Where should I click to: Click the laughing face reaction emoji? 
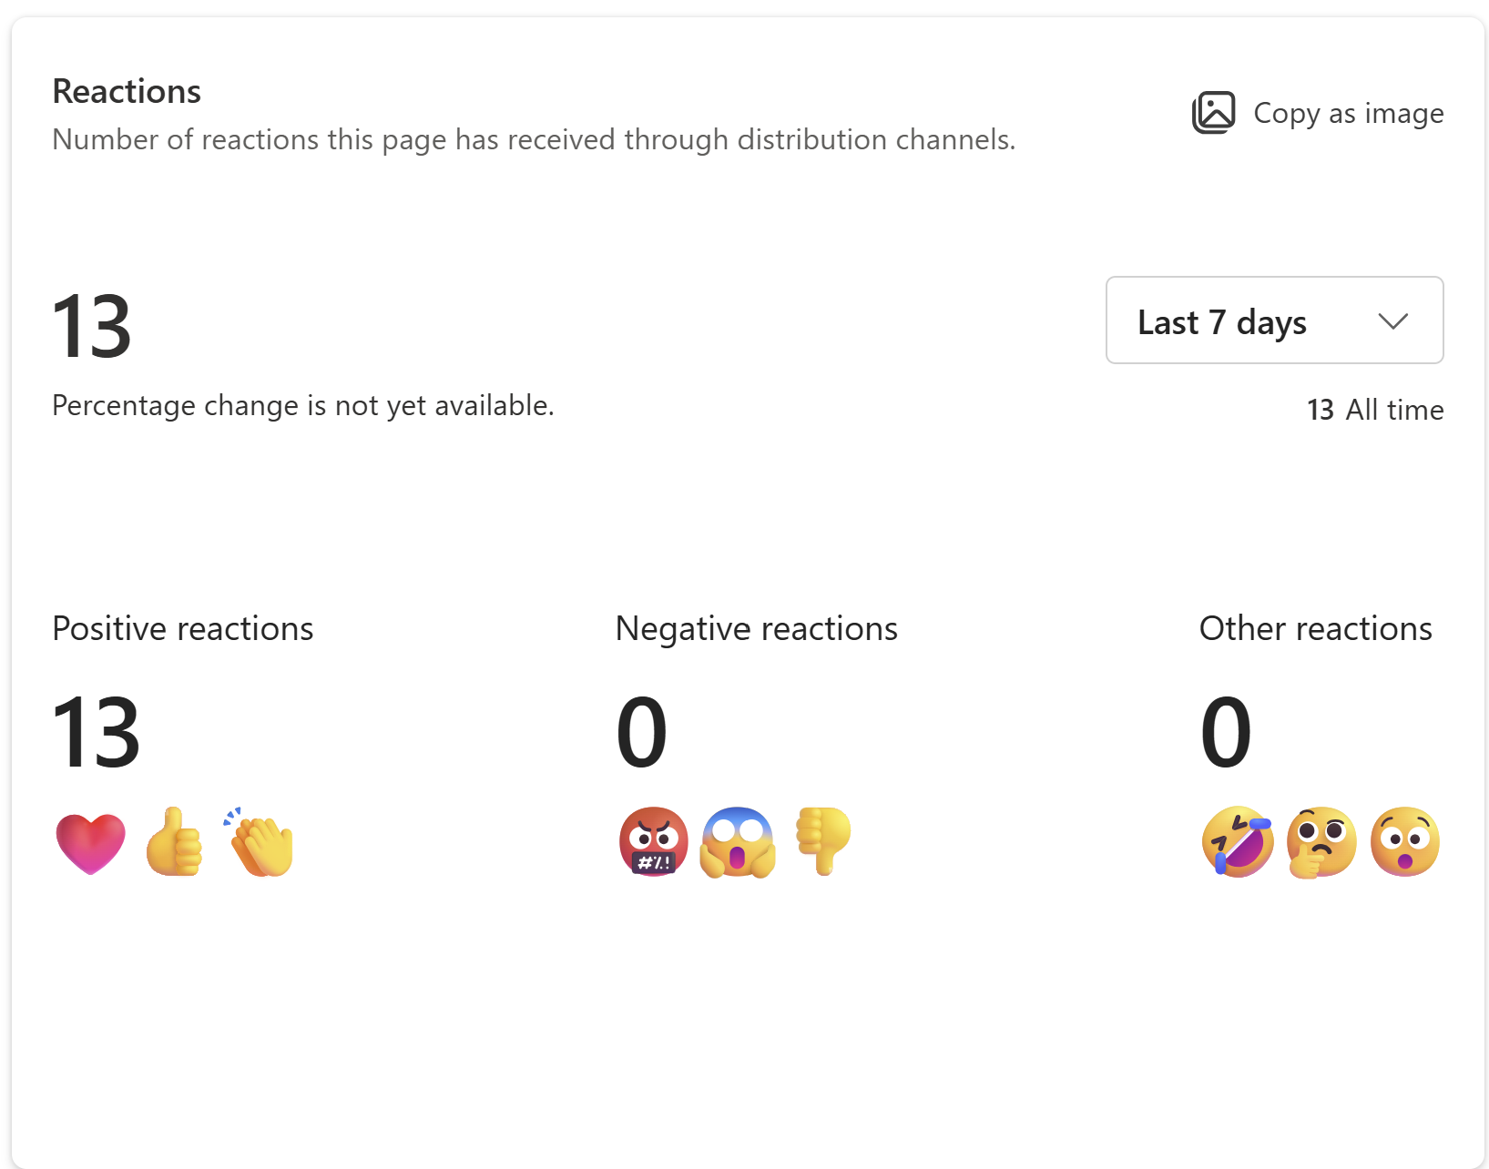[x=1237, y=843]
